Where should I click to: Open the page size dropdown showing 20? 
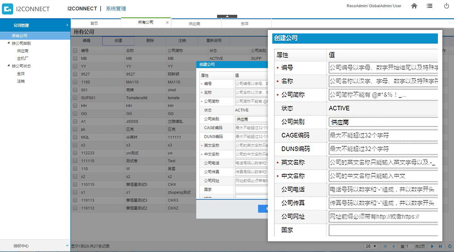[371, 246]
